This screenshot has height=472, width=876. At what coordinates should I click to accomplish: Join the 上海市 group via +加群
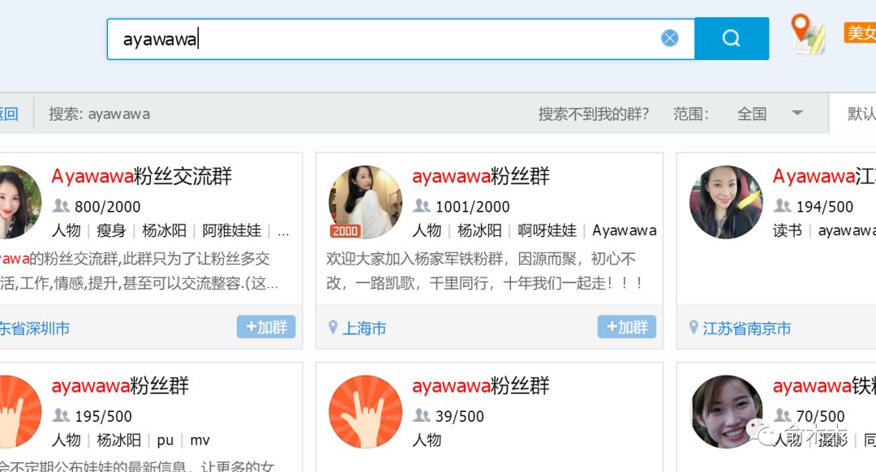(x=627, y=327)
